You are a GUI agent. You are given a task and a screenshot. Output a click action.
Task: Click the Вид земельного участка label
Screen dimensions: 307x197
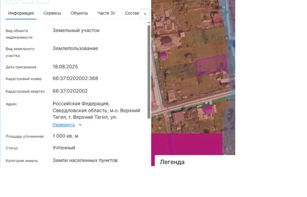(20, 52)
